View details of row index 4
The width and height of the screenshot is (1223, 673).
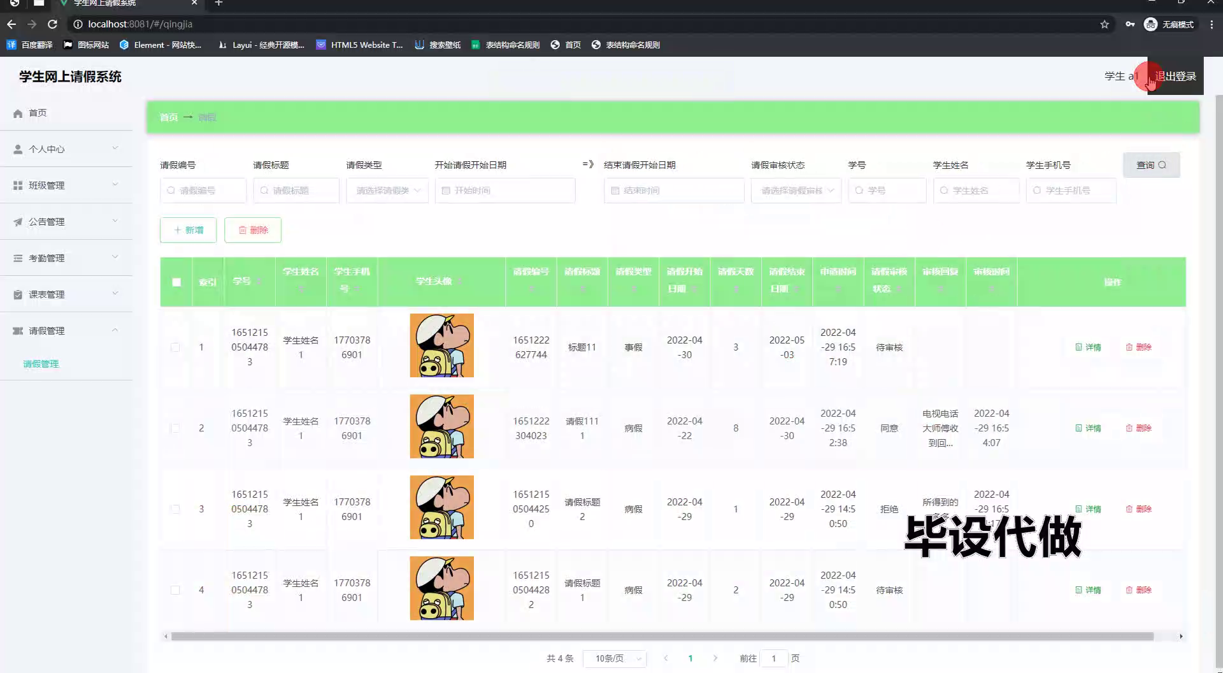click(1088, 590)
